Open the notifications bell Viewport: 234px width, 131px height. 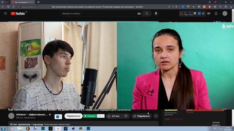click(216, 13)
